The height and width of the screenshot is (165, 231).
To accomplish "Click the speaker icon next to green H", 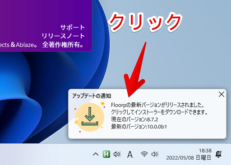I will click(x=117, y=154).
